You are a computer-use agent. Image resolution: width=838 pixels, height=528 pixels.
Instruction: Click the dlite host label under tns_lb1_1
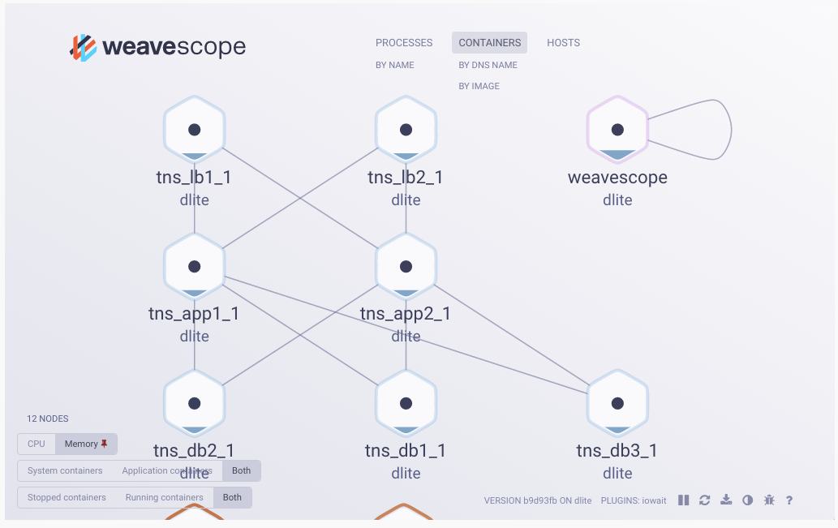coord(194,200)
